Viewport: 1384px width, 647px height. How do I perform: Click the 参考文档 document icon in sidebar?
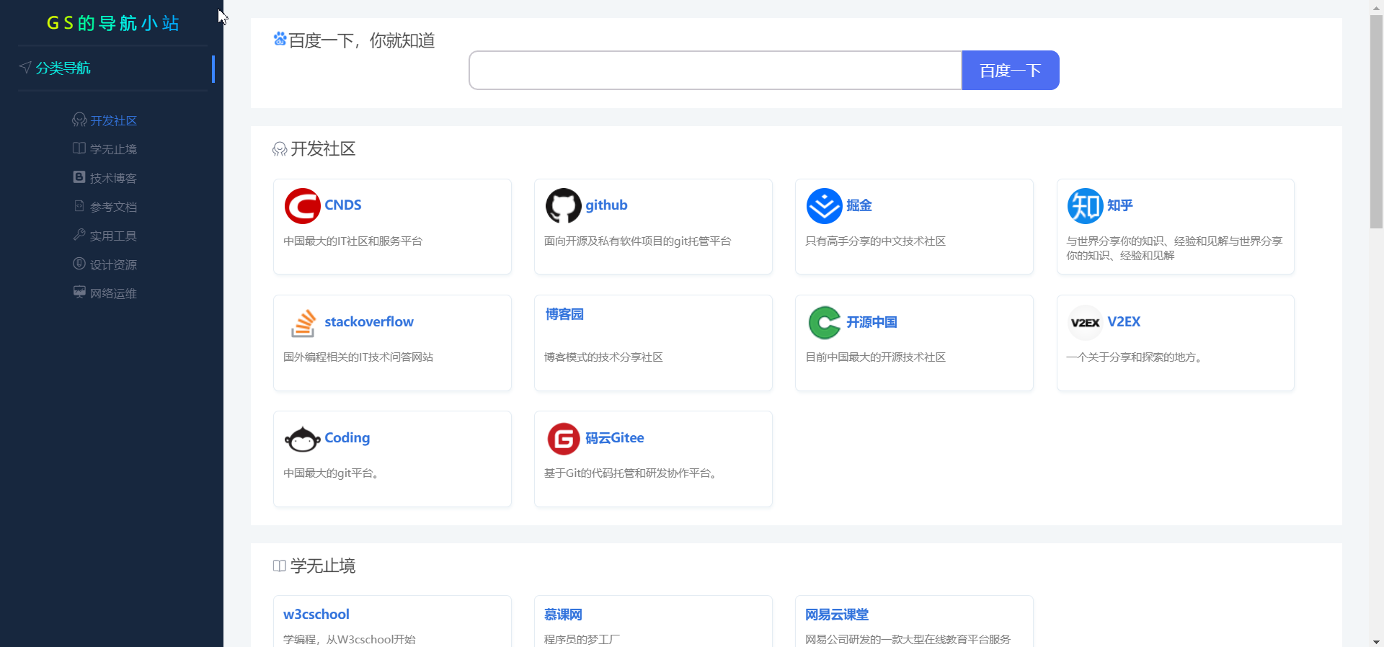click(x=79, y=206)
